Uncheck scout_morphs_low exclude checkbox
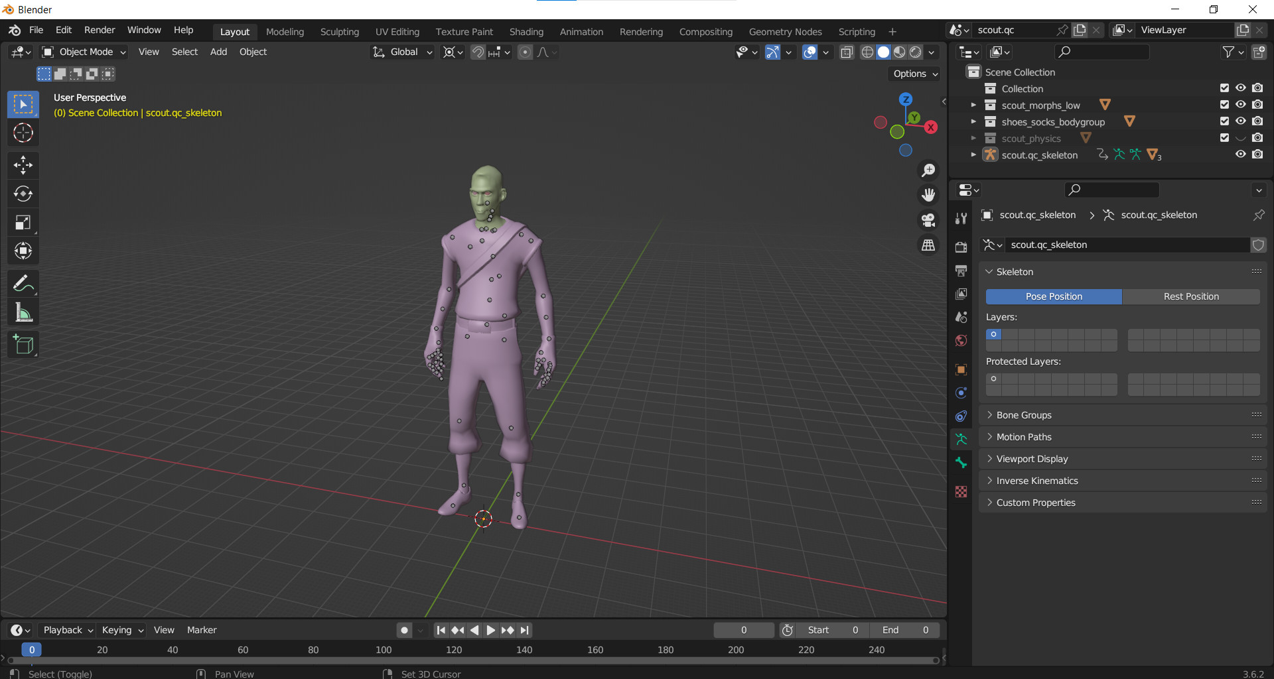The height and width of the screenshot is (679, 1274). (1224, 105)
